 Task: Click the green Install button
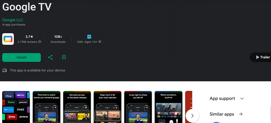point(21,57)
